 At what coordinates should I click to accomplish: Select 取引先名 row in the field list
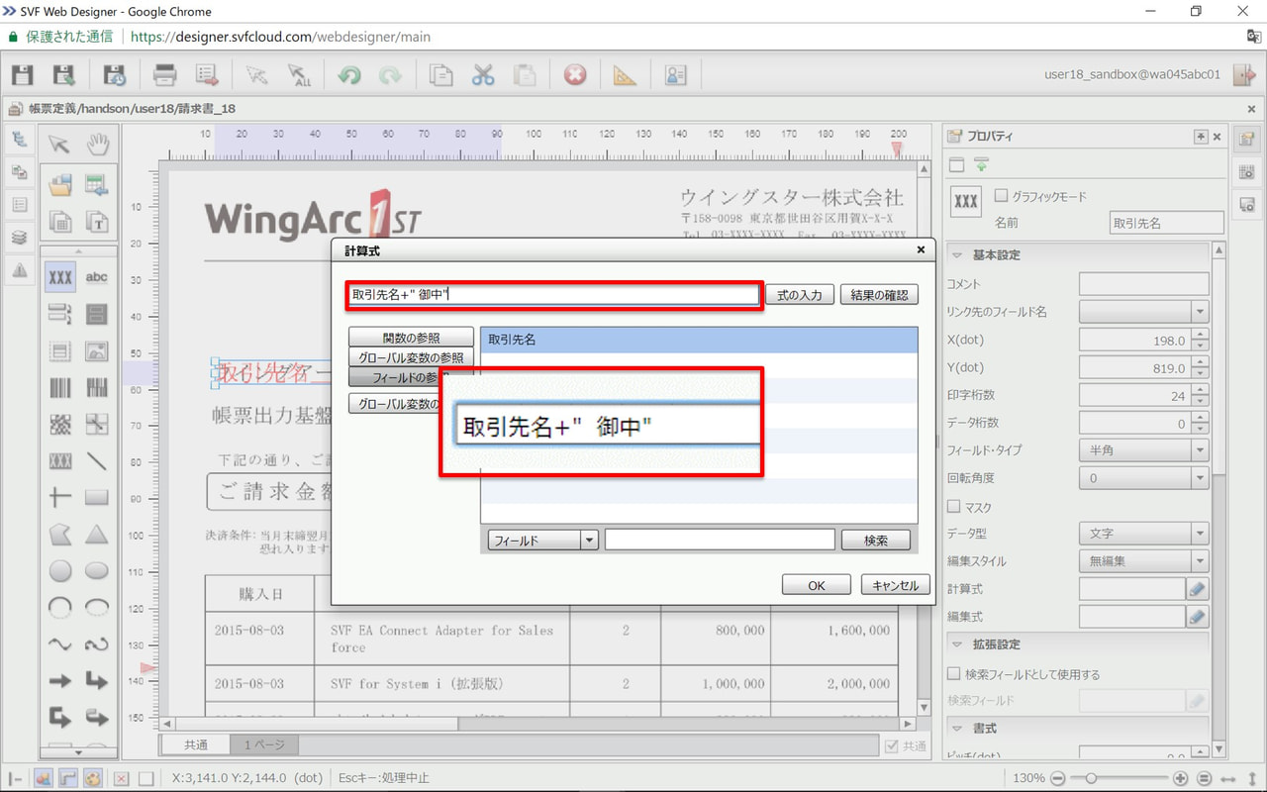698,340
